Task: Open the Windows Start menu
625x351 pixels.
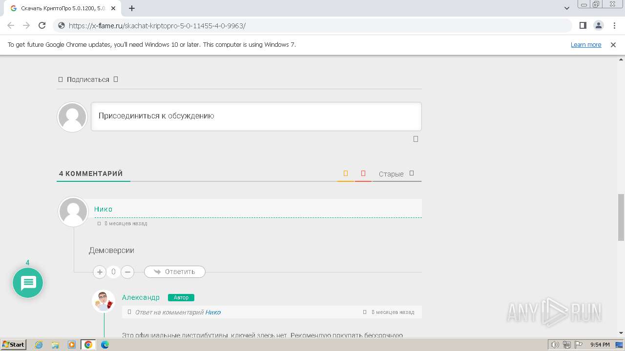Action: point(14,344)
